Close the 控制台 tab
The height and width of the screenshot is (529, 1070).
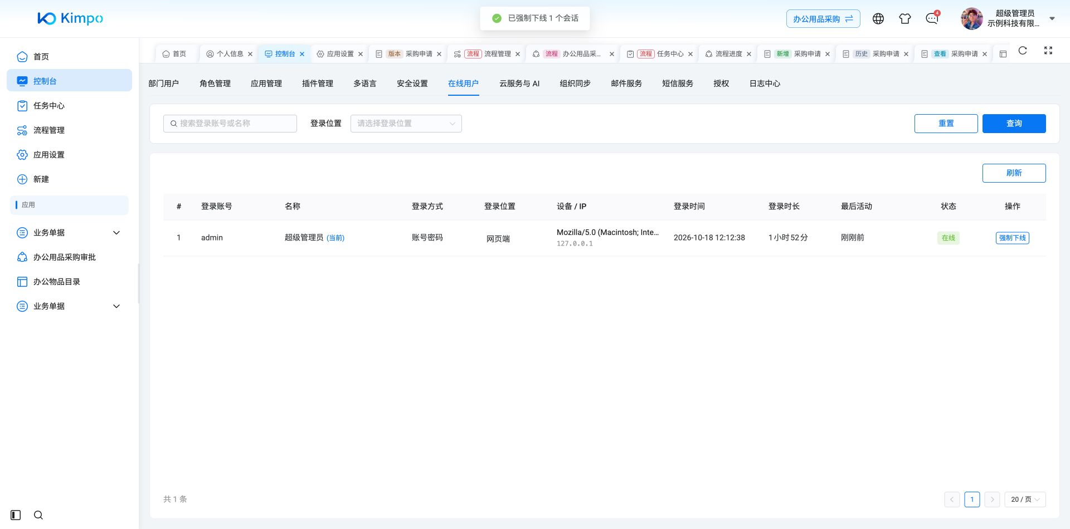(x=302, y=54)
